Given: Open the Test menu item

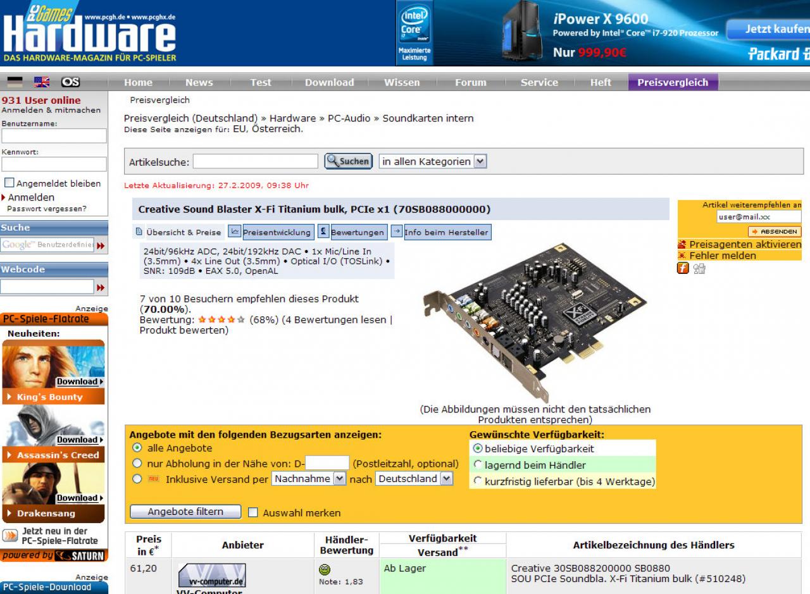Looking at the screenshot, I should point(261,82).
